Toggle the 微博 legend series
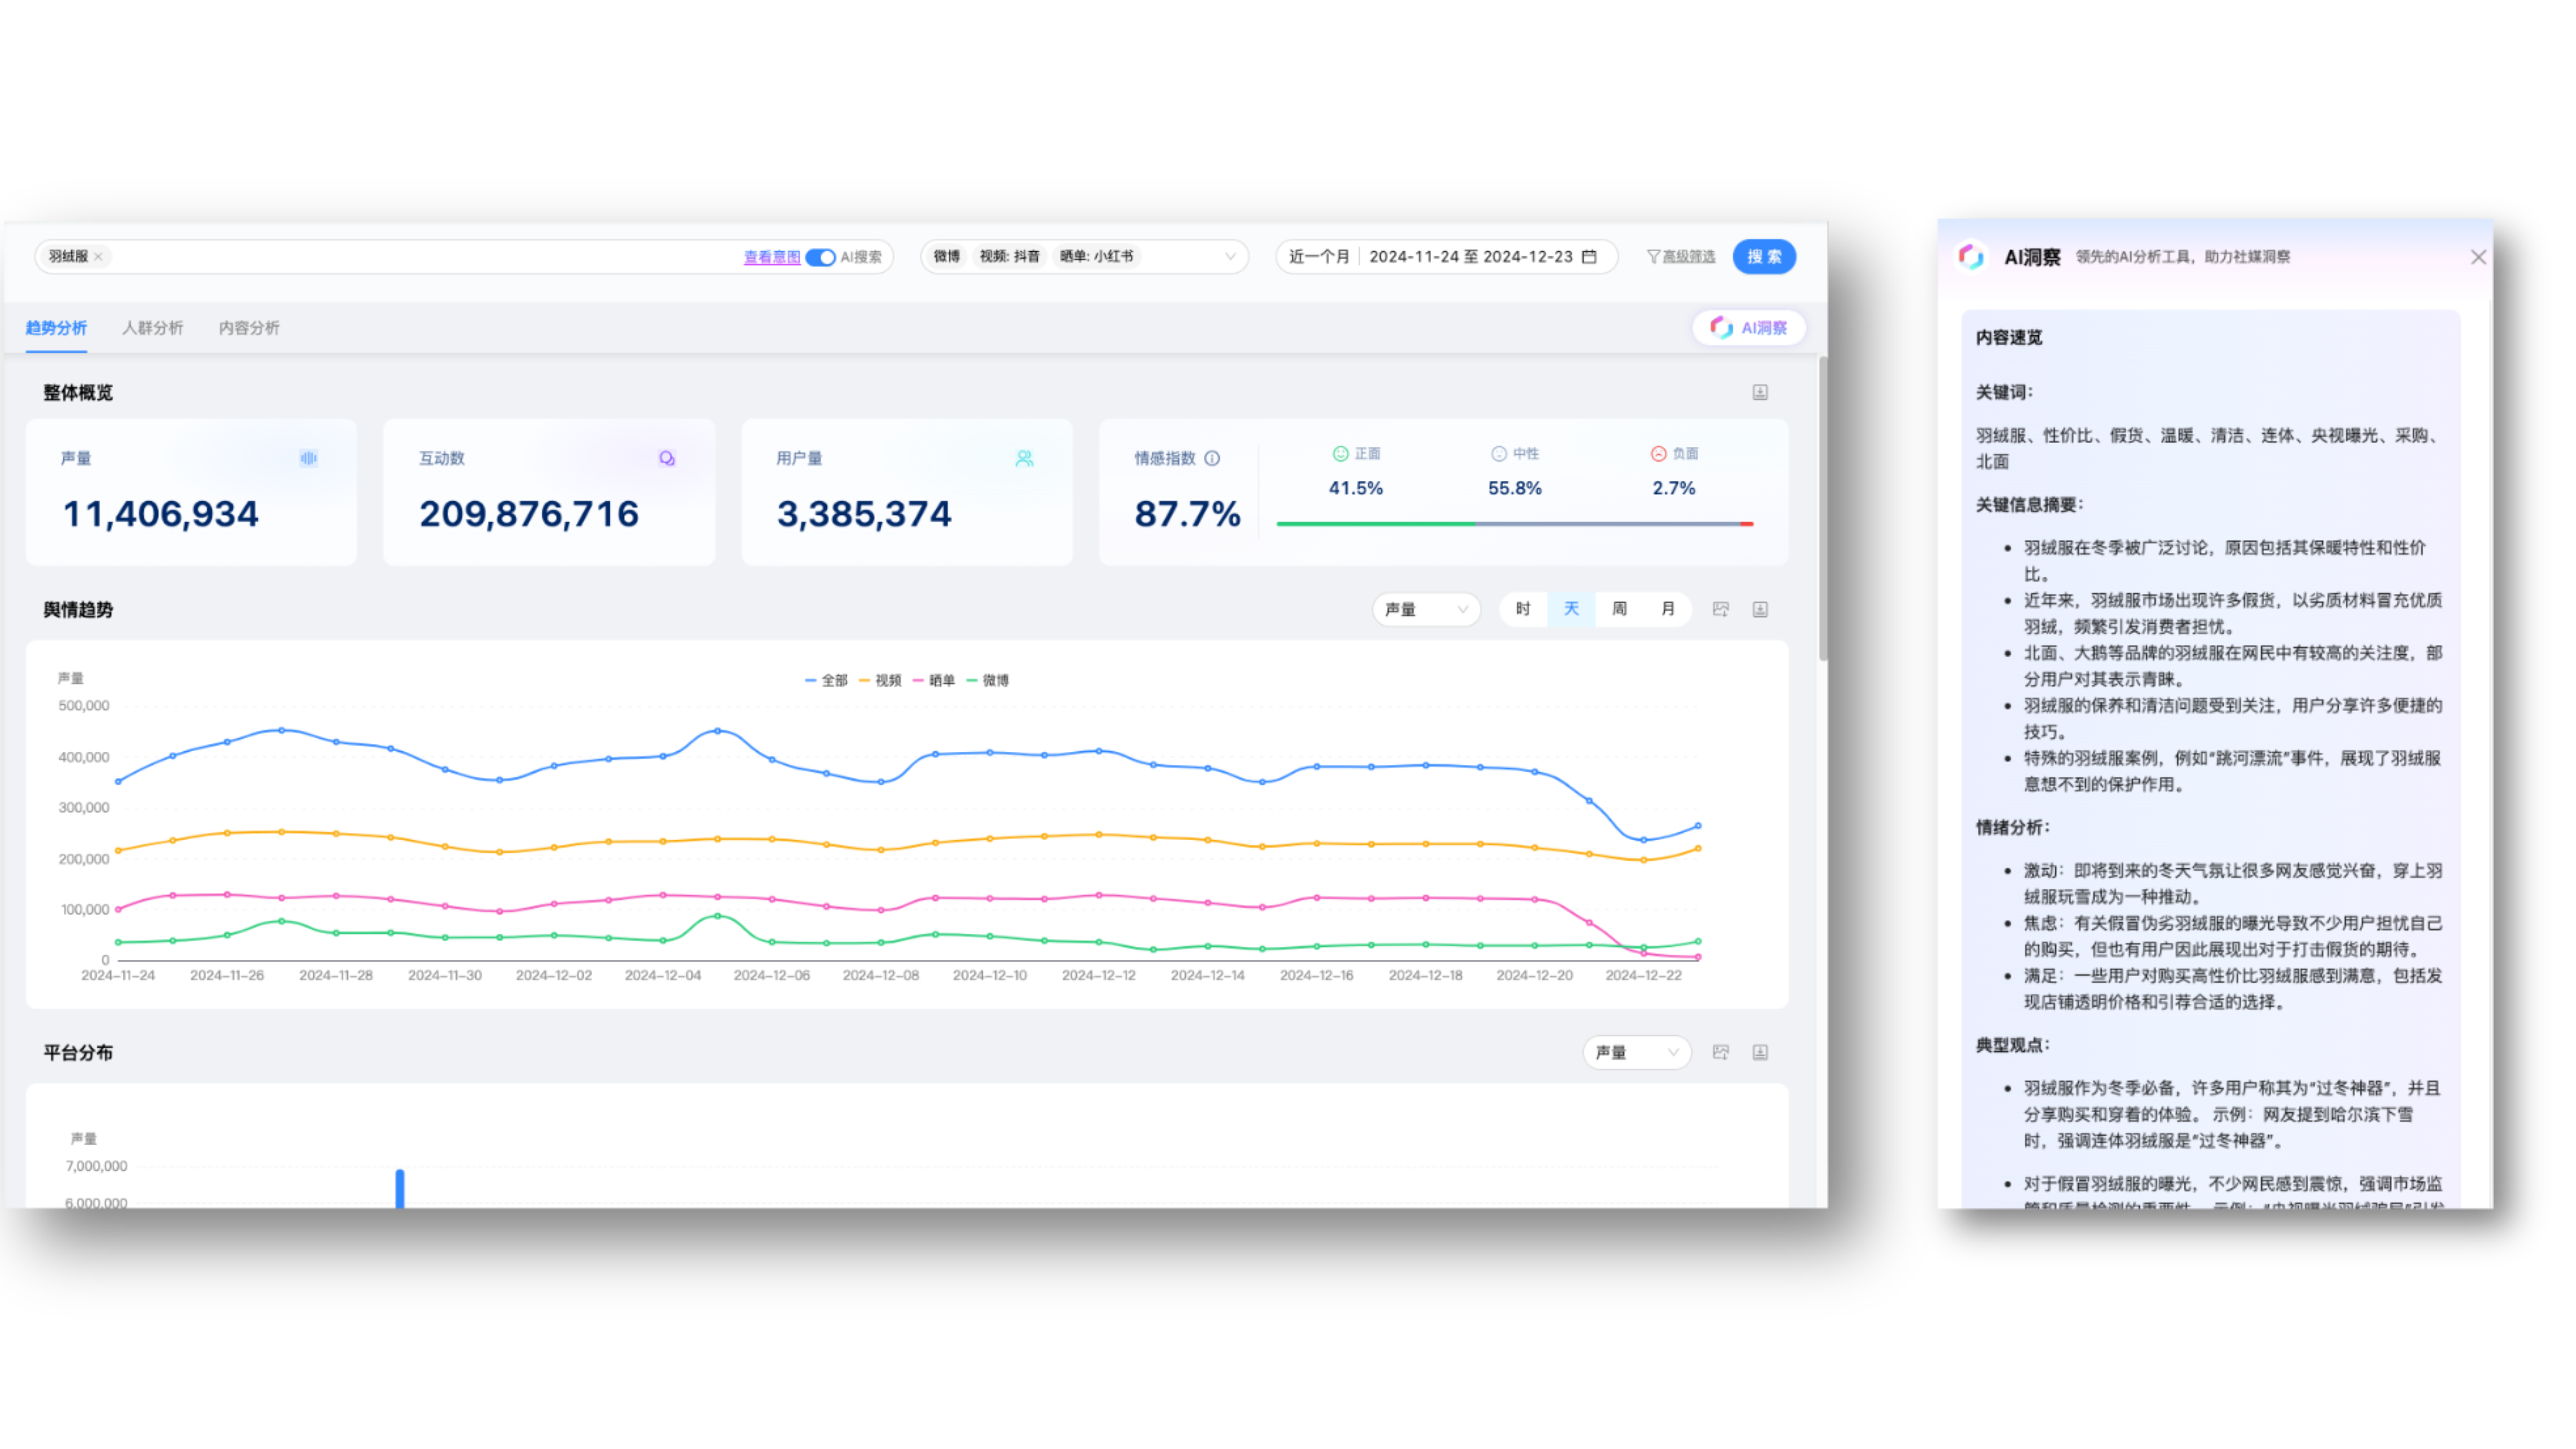Viewport: 2576px width, 1449px height. pos(988,680)
